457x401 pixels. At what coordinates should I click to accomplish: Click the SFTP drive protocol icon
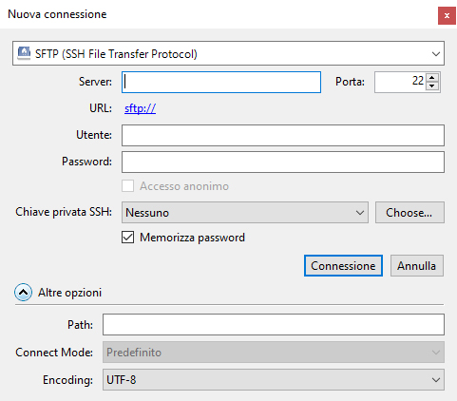(x=24, y=53)
